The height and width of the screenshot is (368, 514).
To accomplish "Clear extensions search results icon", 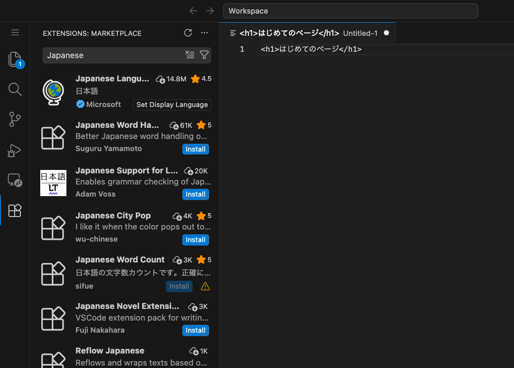I will (x=190, y=55).
